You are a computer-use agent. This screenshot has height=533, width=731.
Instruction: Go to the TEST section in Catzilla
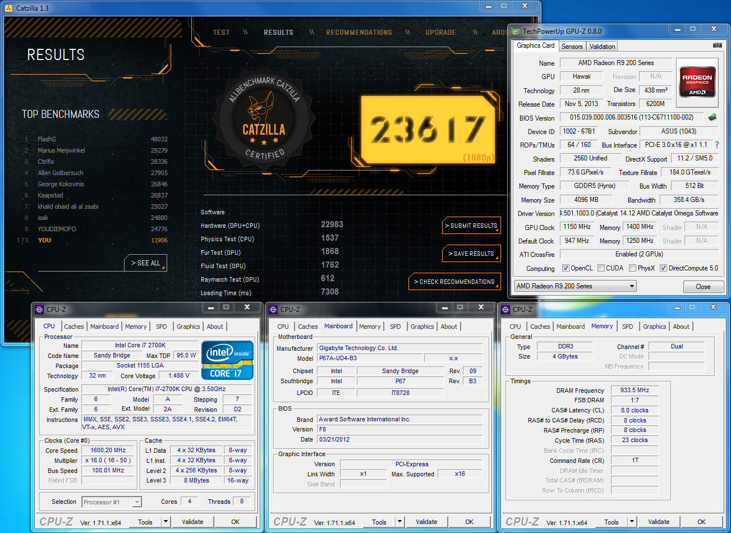222,32
